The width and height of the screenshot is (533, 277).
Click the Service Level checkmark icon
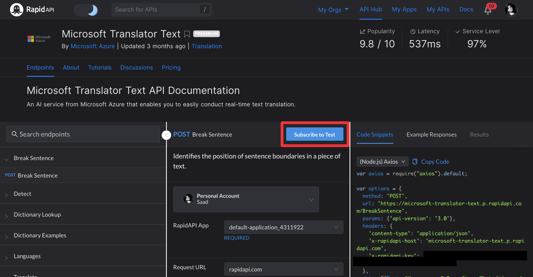[x=457, y=32]
